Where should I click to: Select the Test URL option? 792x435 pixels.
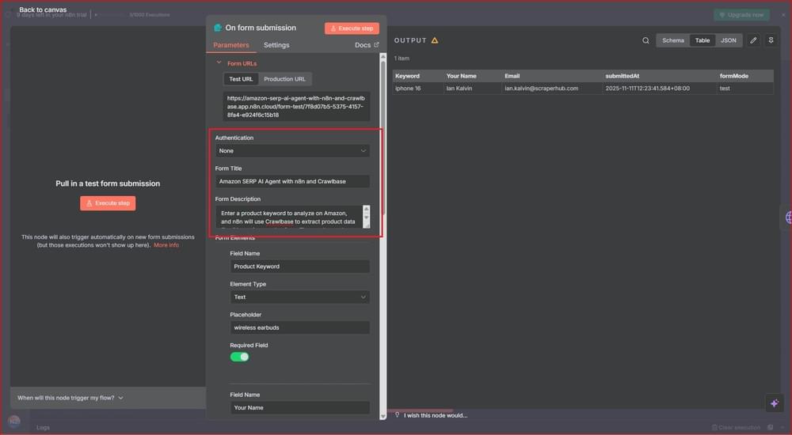(241, 79)
